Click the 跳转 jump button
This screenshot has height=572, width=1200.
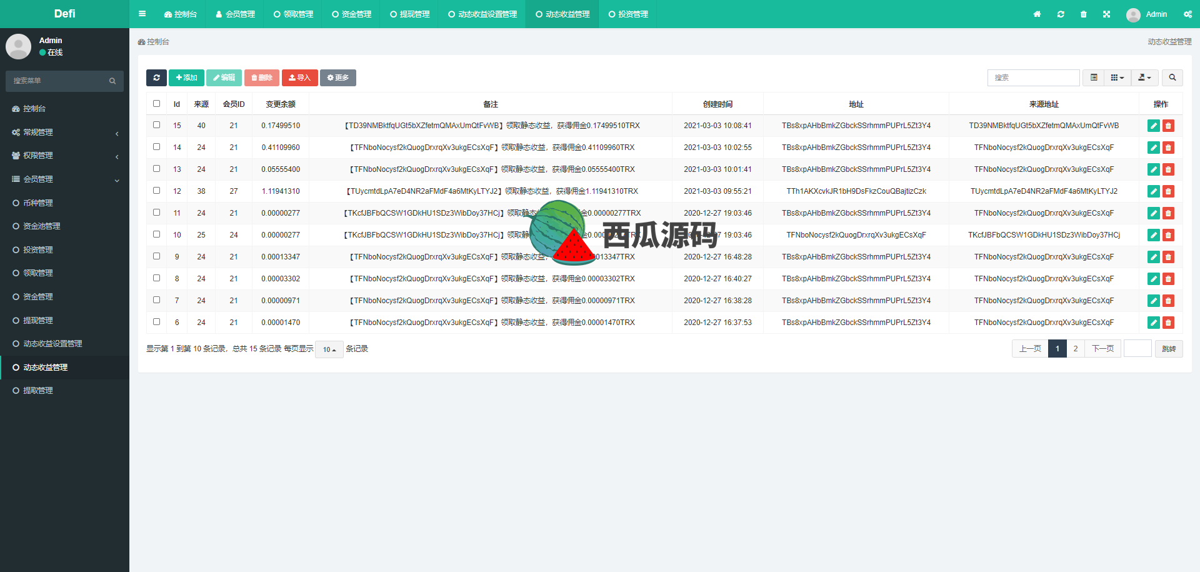click(1169, 349)
